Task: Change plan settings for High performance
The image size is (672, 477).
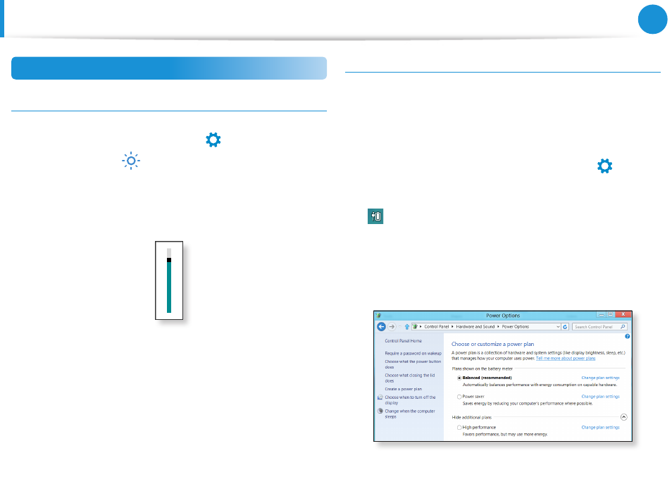Action: [600, 428]
